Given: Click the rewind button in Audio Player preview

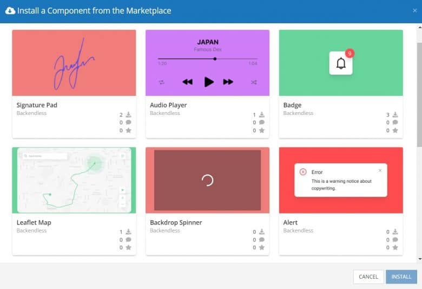Looking at the screenshot, I should point(187,82).
